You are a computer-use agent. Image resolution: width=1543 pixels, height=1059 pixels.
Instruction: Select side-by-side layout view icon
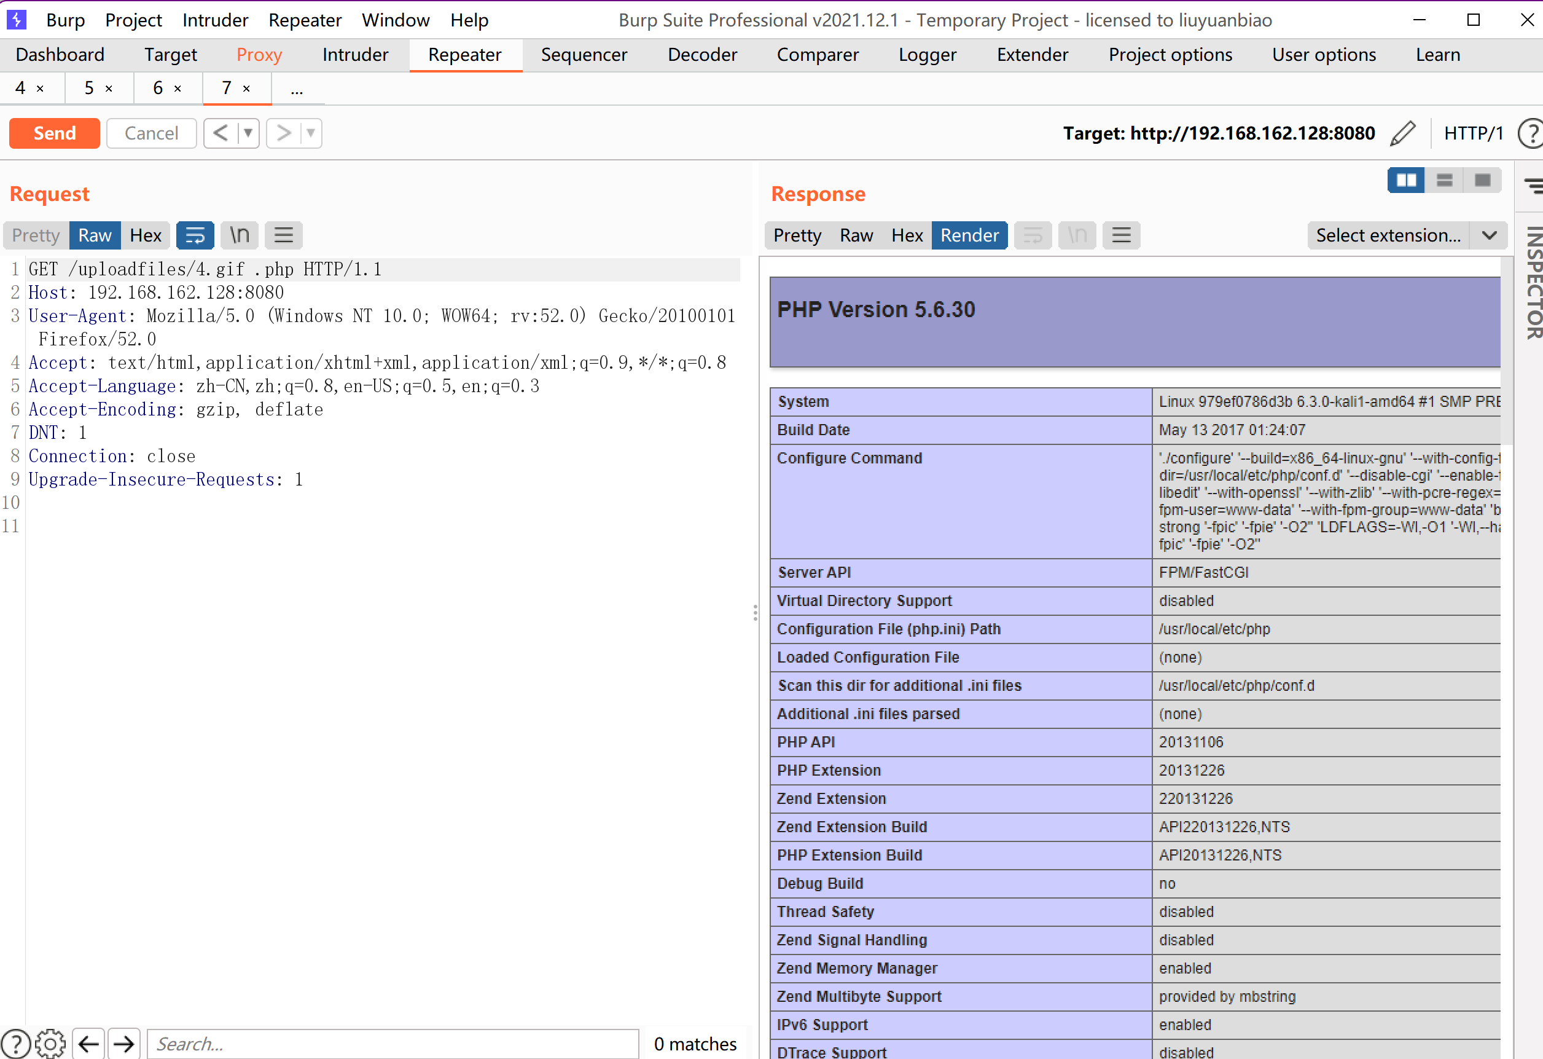pyautogui.click(x=1406, y=181)
